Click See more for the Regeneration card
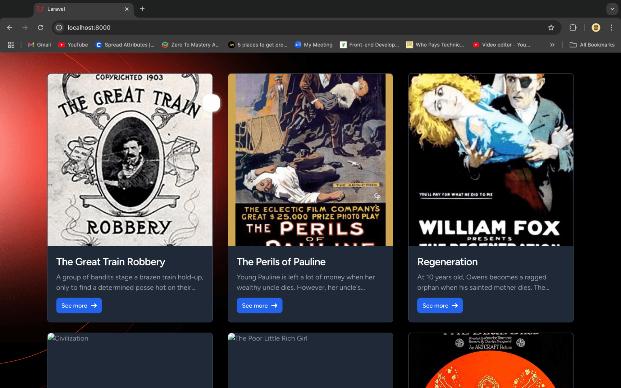Image resolution: width=621 pixels, height=388 pixels. pyautogui.click(x=440, y=305)
